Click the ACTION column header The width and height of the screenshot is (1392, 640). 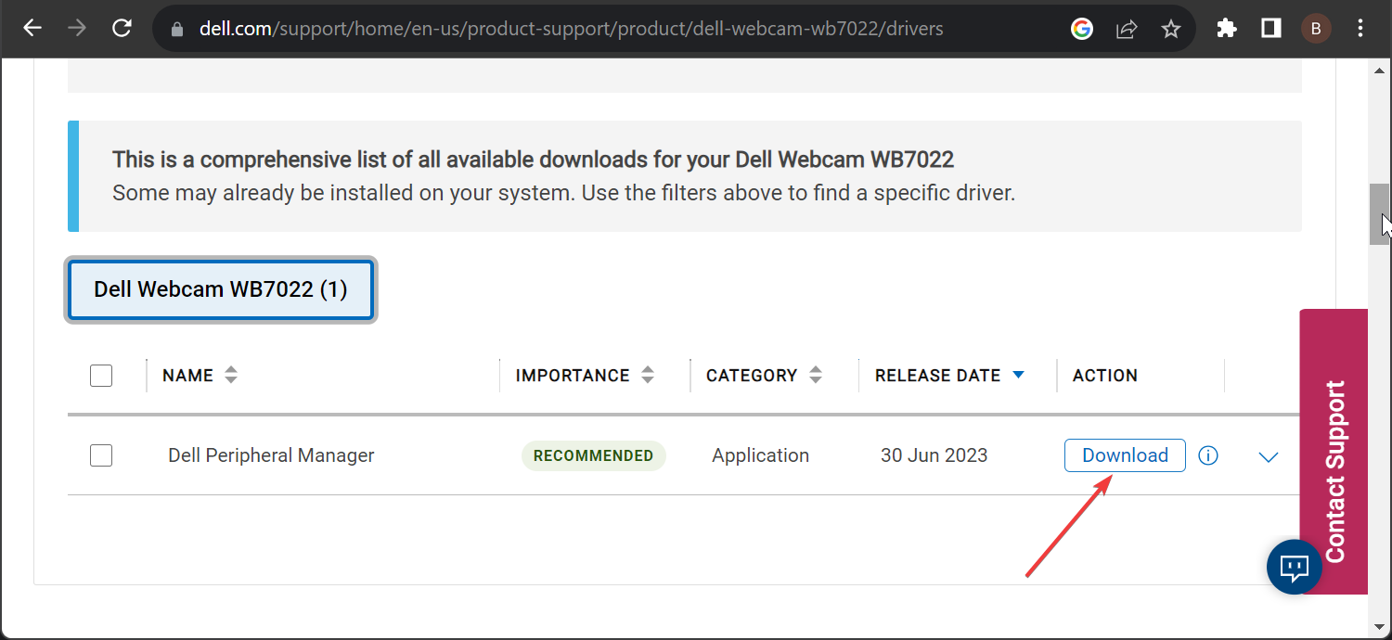coord(1105,376)
